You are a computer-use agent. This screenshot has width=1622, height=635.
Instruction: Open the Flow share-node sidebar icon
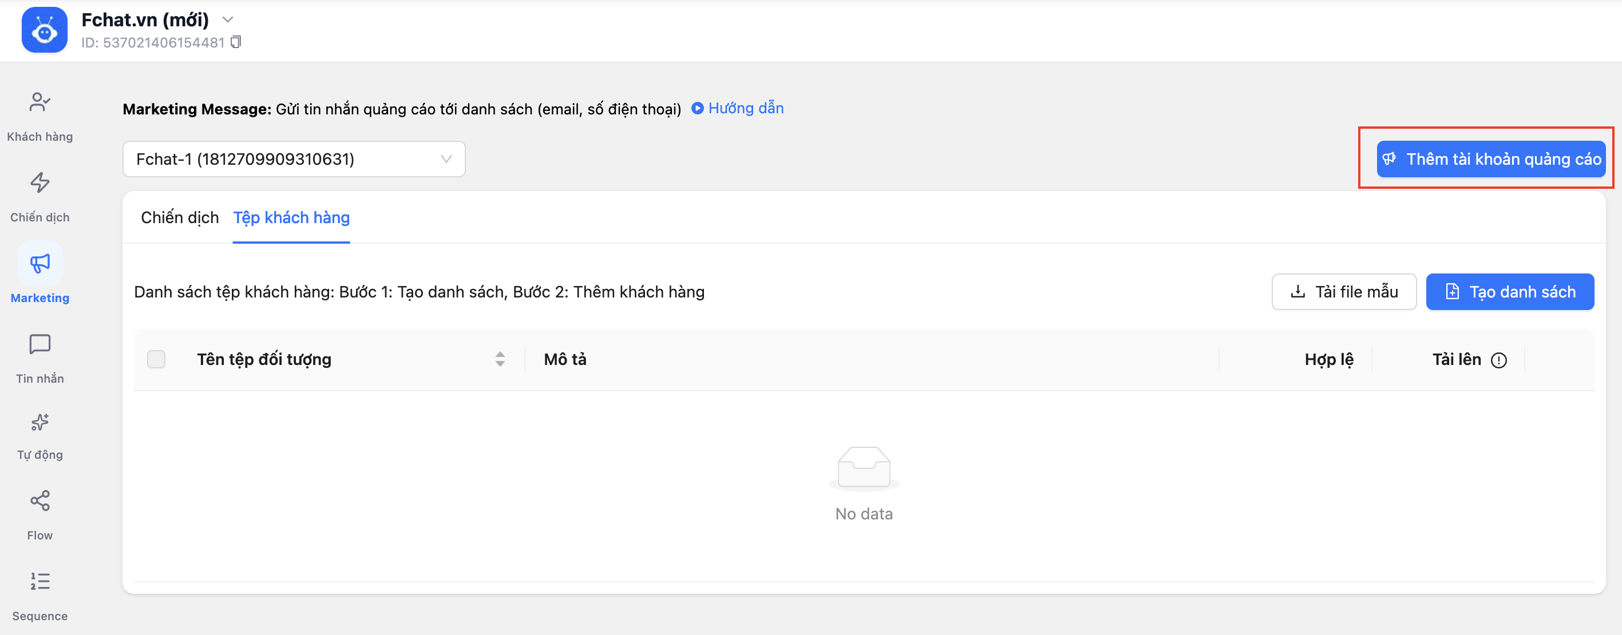[39, 501]
